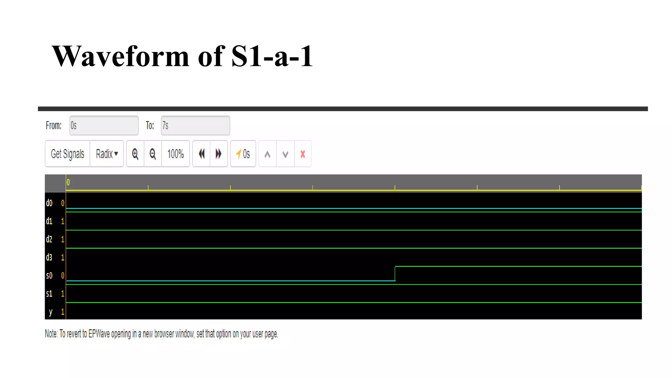Focus the From time field
Viewport: 672px width, 378px height.
click(x=104, y=125)
